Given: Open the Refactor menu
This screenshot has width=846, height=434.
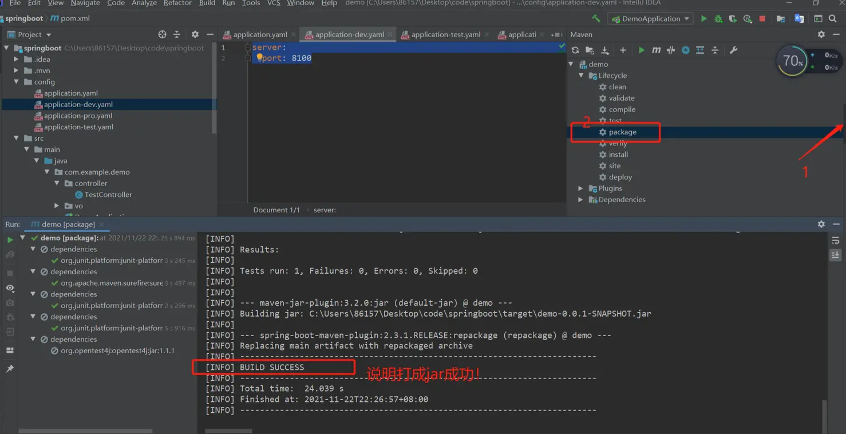Looking at the screenshot, I should [177, 3].
